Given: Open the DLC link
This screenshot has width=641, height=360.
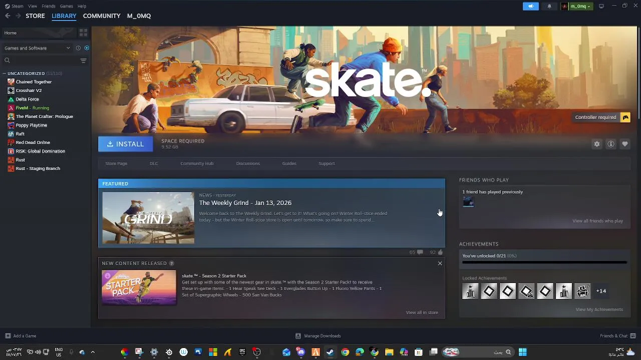Looking at the screenshot, I should (x=154, y=163).
